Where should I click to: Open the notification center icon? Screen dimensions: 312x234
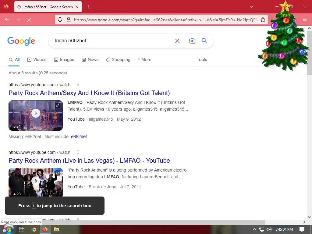coord(302,229)
